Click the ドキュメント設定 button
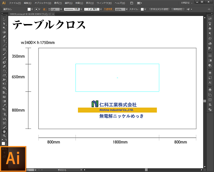 159,9
